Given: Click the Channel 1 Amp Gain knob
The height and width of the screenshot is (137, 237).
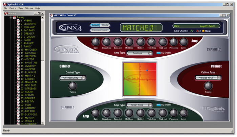Looking at the screenshot, I should tap(95, 113).
